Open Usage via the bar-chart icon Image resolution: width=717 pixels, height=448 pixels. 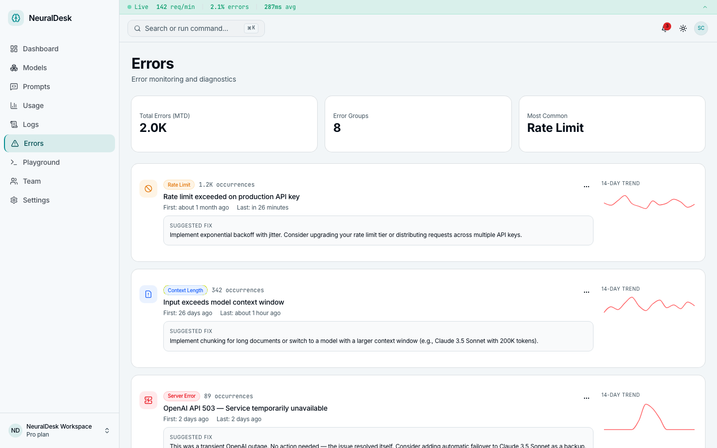point(14,106)
